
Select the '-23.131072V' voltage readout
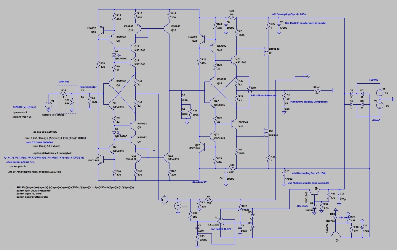(x=199, y=182)
